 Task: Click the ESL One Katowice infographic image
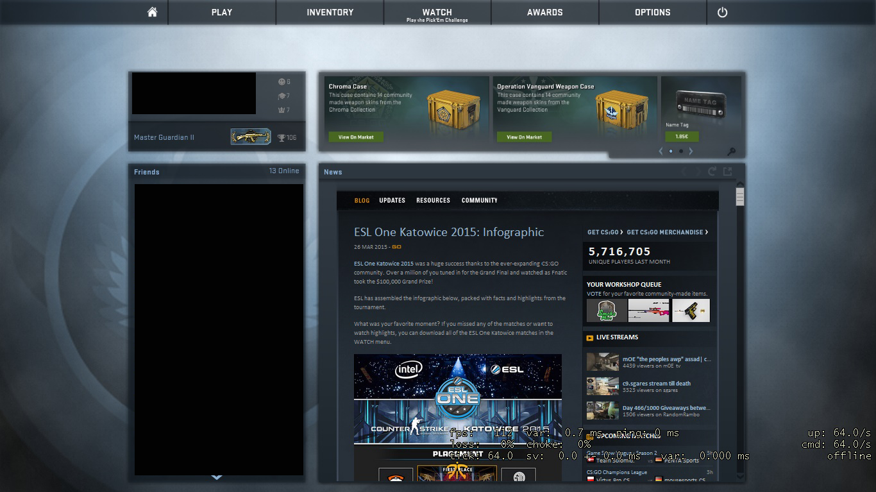pyautogui.click(x=458, y=418)
